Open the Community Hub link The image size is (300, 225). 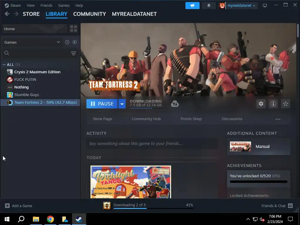(146, 119)
